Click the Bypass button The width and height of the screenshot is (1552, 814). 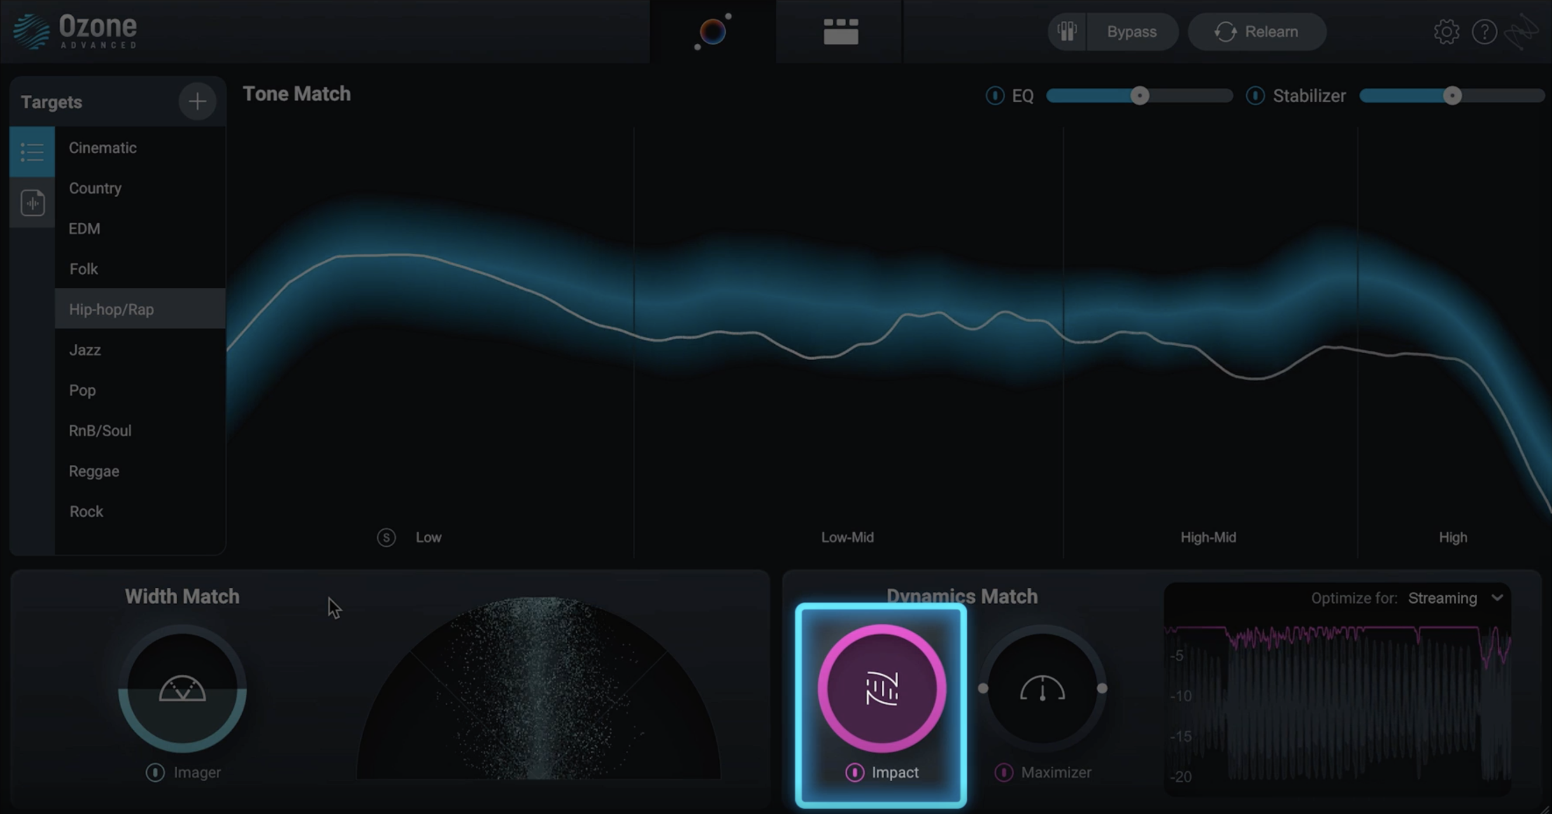(x=1132, y=32)
